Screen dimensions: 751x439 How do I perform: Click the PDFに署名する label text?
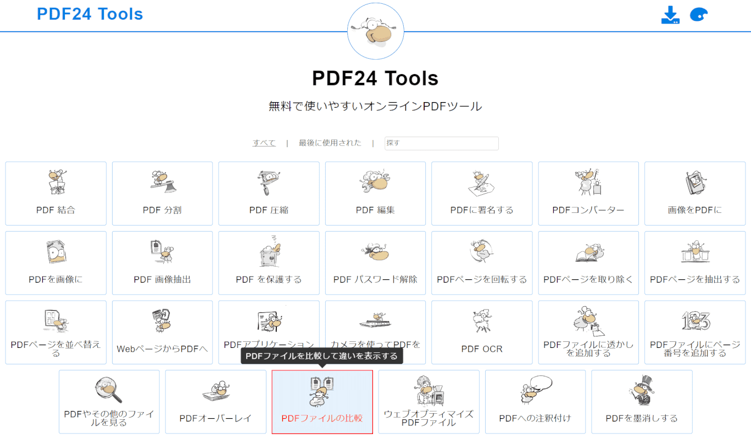[x=482, y=210]
